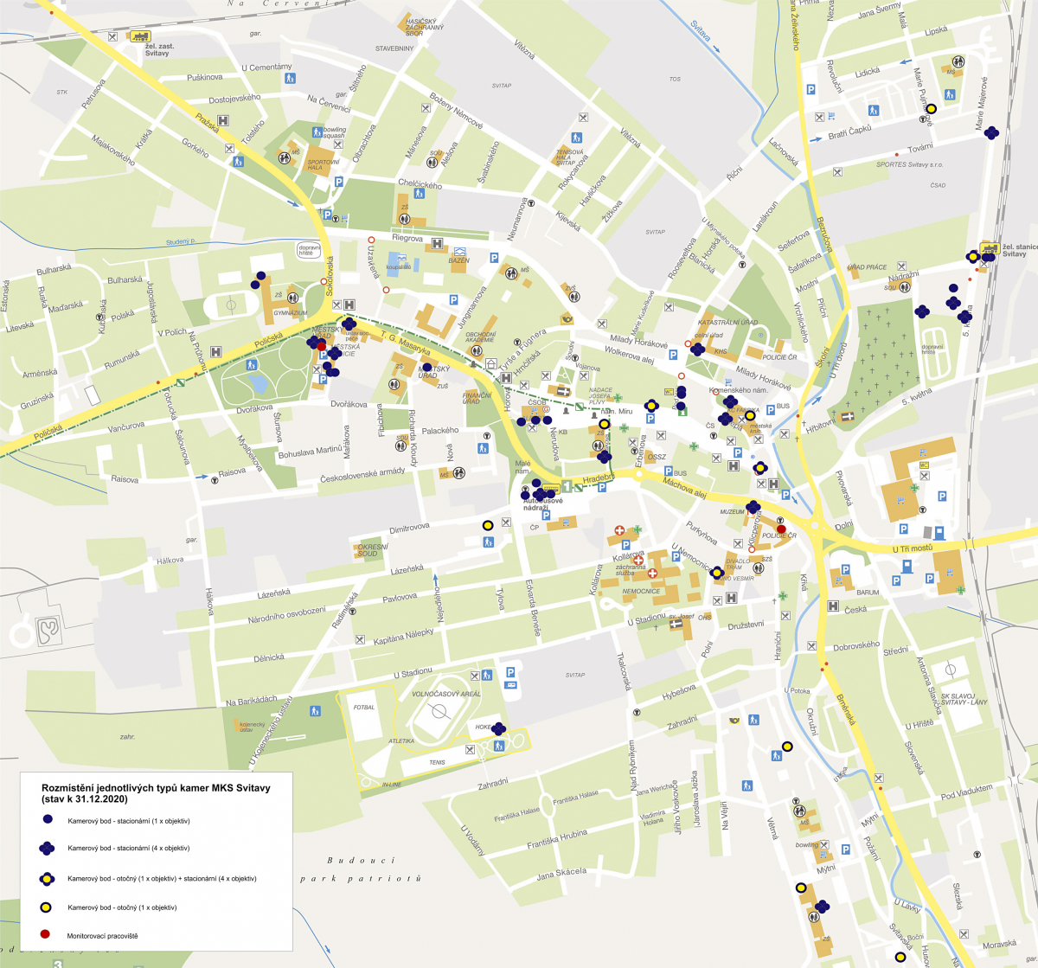
Task: Click the combined camera marker near KINO VESMÍR
Action: (716, 573)
